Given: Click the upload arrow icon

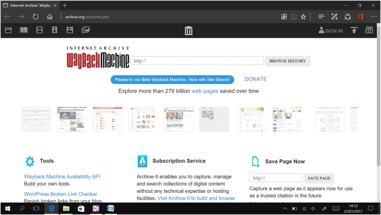Looking at the screenshot, I should pyautogui.click(x=354, y=31).
